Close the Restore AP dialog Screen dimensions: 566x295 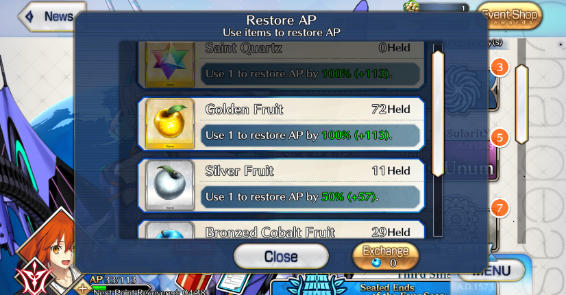[x=281, y=257]
